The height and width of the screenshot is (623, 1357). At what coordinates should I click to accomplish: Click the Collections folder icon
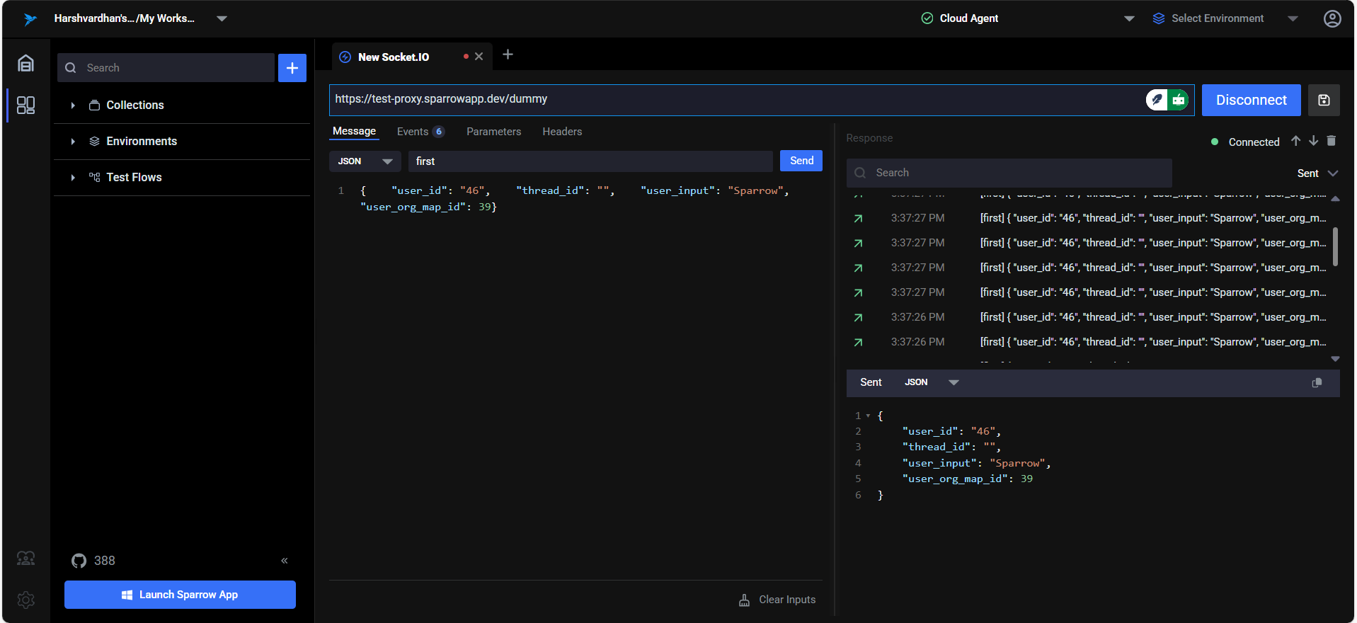(x=94, y=105)
